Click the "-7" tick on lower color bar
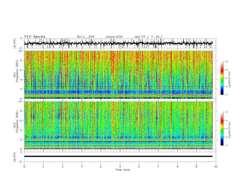 click(x=226, y=145)
